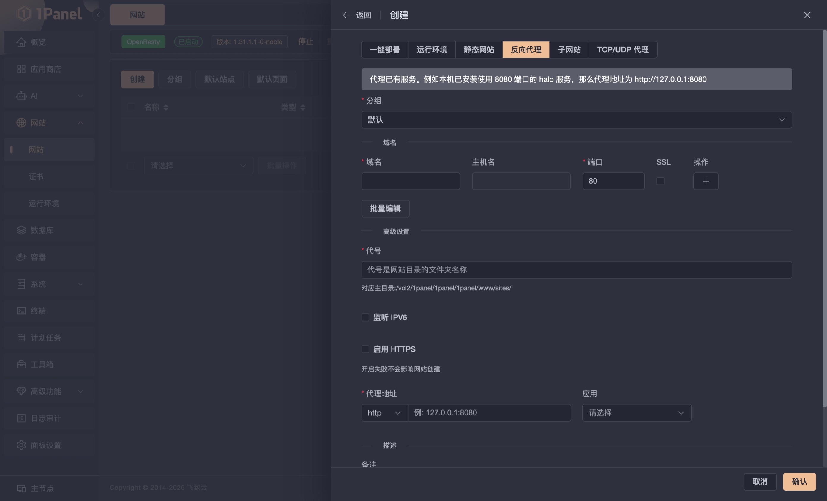
Task: Focus the 域名 input field
Action: tap(411, 181)
